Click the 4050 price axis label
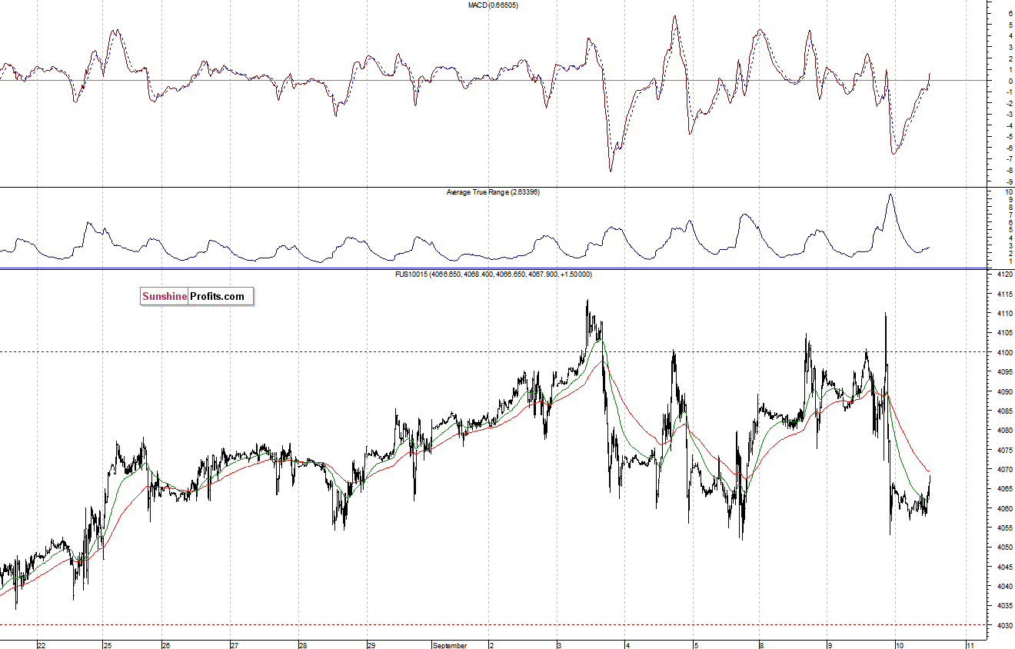Viewport: 1015px width, 649px height. [x=1003, y=548]
